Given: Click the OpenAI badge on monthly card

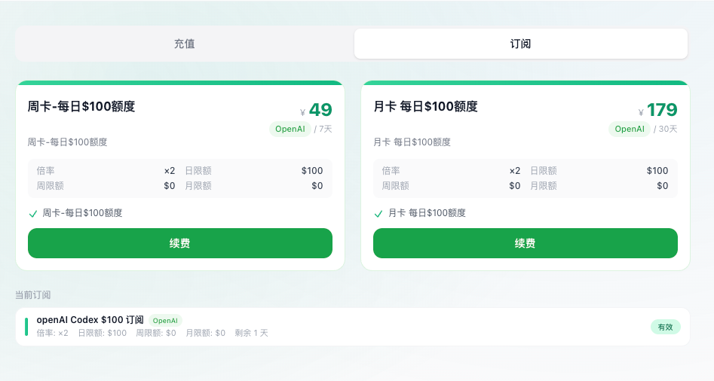Looking at the screenshot, I should (x=630, y=129).
